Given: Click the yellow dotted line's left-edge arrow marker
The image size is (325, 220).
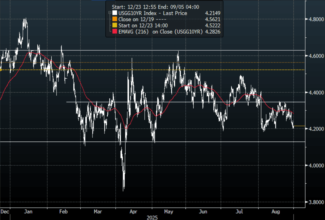Looking at the screenshot, I should pos(1,70).
